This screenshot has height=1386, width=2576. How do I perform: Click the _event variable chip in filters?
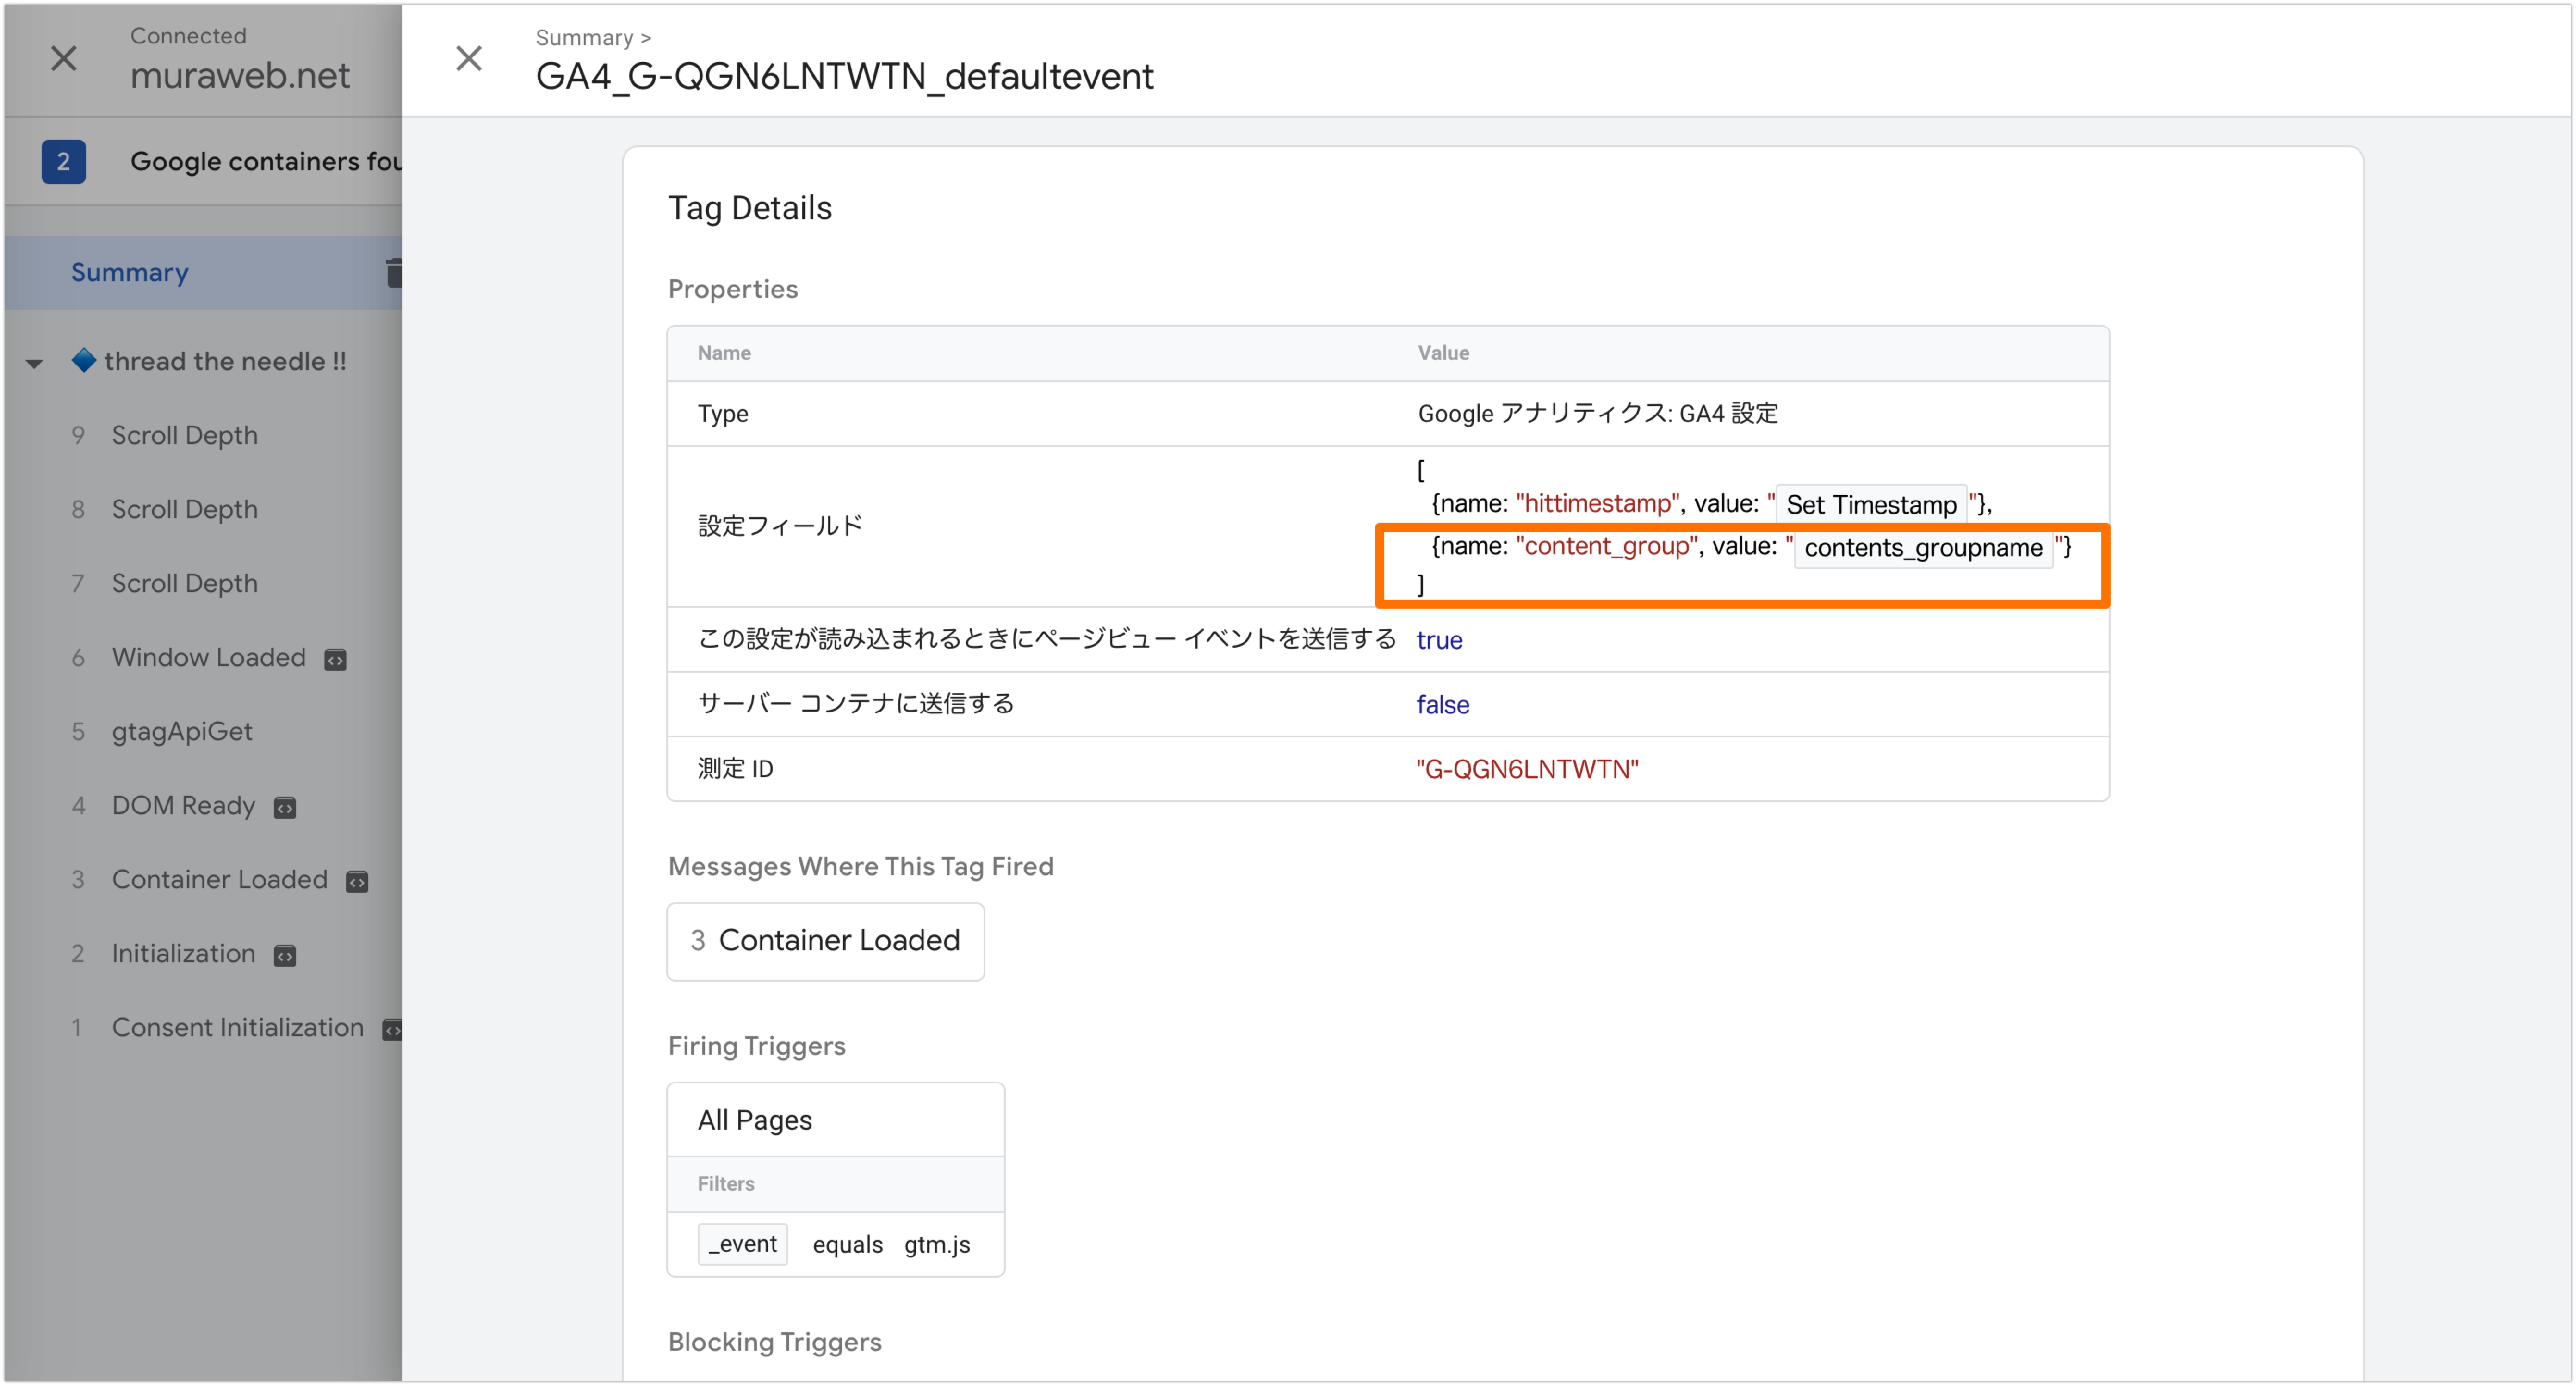point(743,1244)
